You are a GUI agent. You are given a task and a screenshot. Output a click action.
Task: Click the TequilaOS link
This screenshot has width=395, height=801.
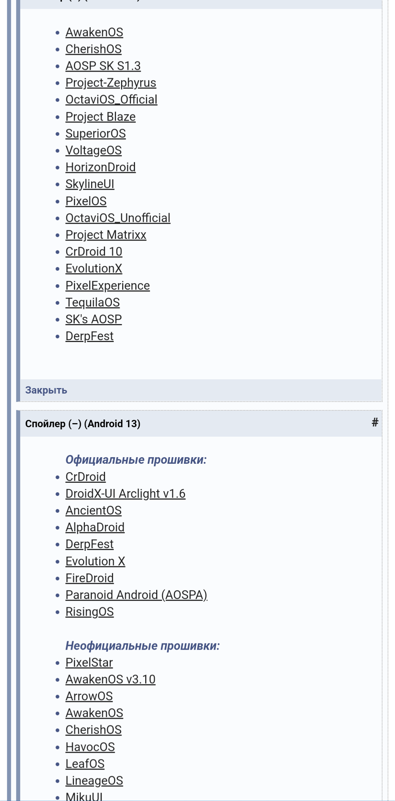(93, 302)
